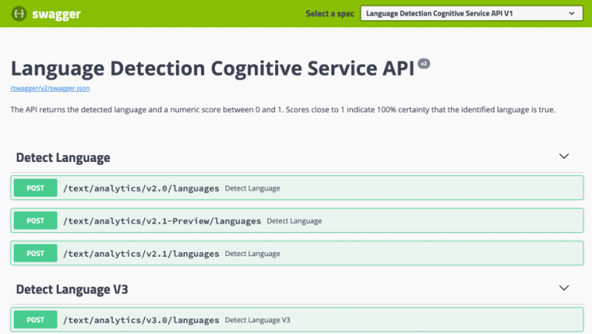The image size is (592, 334).
Task: Collapse the Detect Language section chevron
Action: coord(563,156)
